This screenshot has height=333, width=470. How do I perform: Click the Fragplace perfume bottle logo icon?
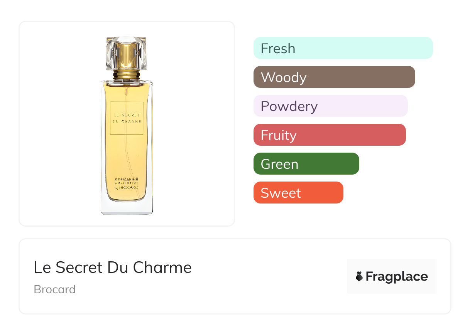(359, 276)
